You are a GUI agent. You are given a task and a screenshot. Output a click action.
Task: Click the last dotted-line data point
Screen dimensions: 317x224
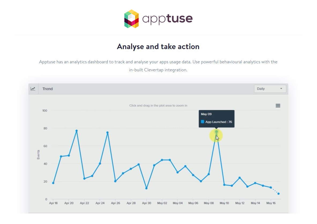(279, 194)
